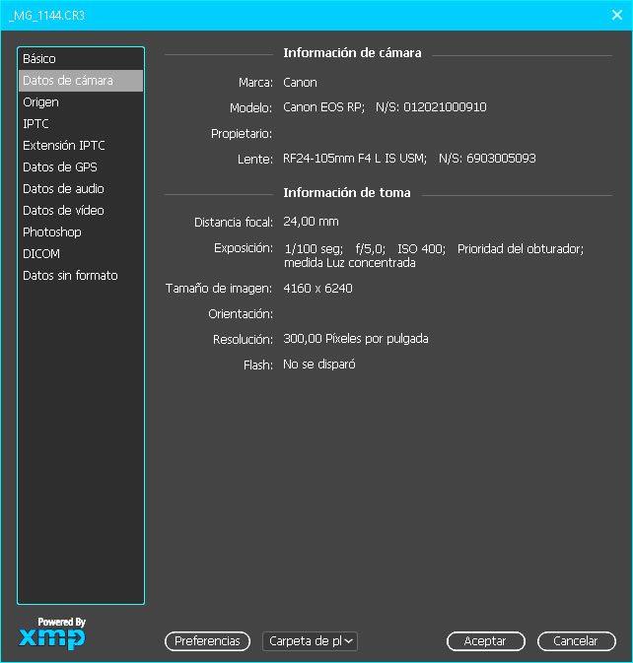Screen dimensions: 633x663
Task: Click the medida Luz concentrada text
Action: 350,263
